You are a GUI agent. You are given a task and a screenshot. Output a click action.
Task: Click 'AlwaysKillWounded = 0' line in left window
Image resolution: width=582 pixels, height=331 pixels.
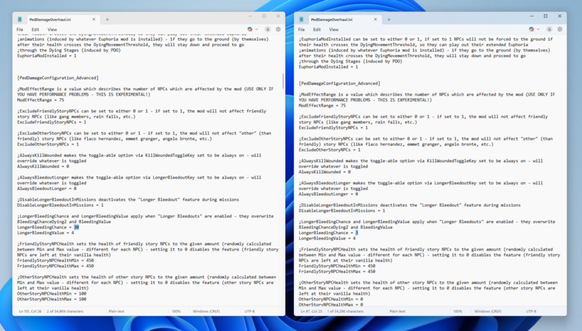(x=43, y=166)
